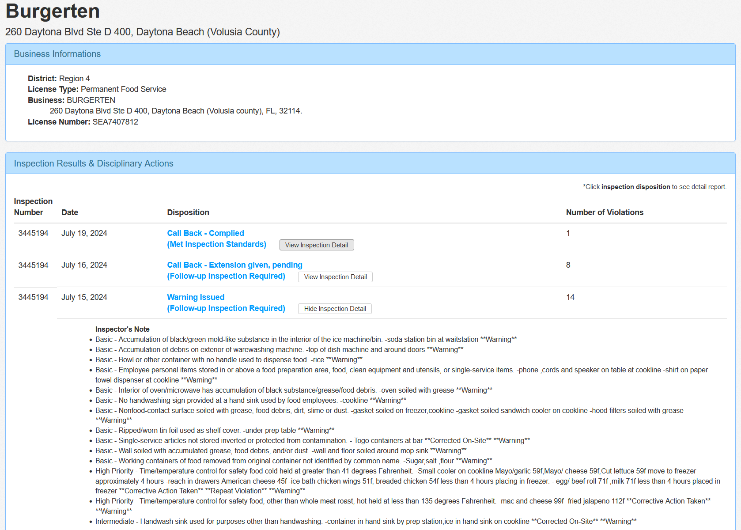Click the Inspector's Note heading
Screen dimensions: 741x530
pyautogui.click(x=122, y=329)
